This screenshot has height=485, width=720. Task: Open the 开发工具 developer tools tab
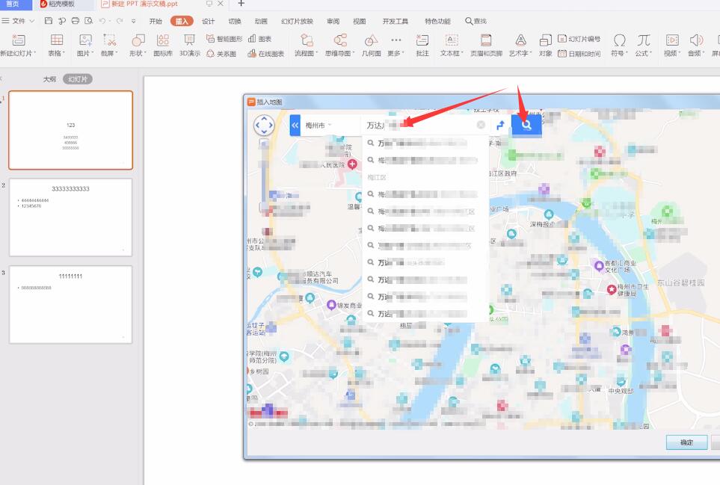pyautogui.click(x=396, y=21)
